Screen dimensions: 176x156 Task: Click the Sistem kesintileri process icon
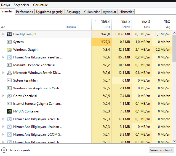click(x=9, y=80)
